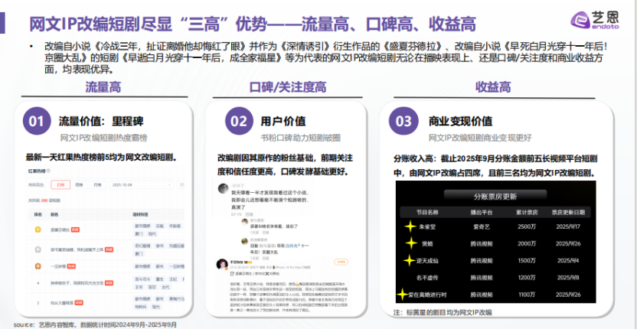
Task: Click subtitle 网文IP改编短剧热度霸榜
Action: click(104, 138)
